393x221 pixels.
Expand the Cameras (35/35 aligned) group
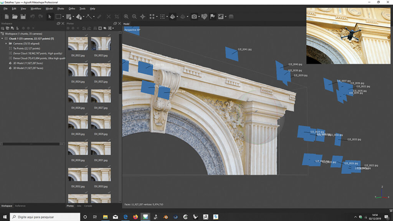6,44
